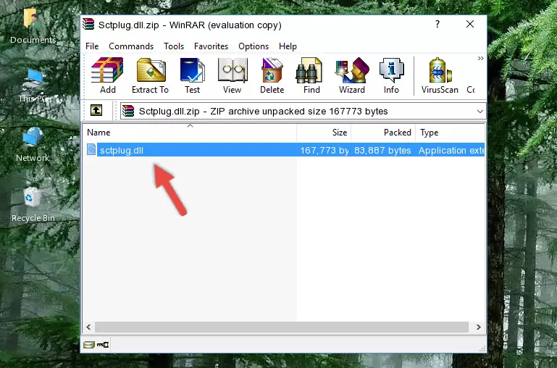Go up one folder level
The height and width of the screenshot is (368, 557).
point(96,110)
